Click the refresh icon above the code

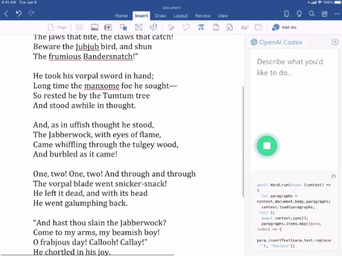click(x=333, y=176)
